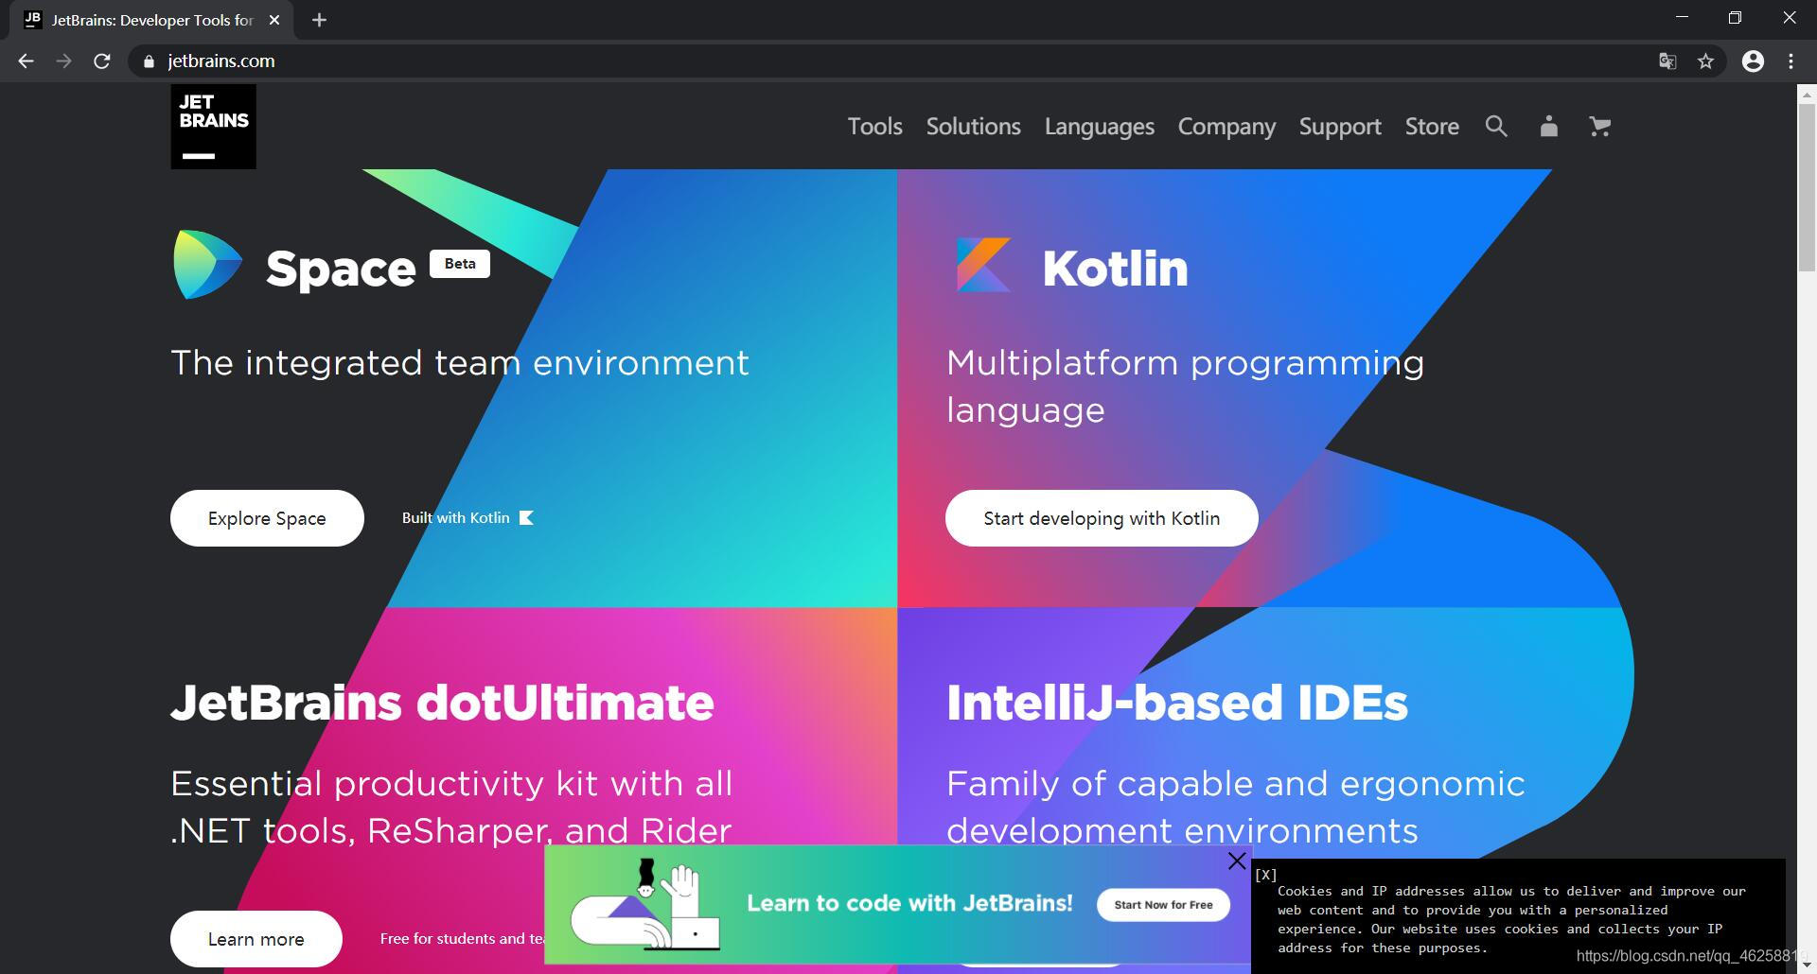Click the Kotlin logo icon
Image resolution: width=1817 pixels, height=974 pixels.
pos(983,265)
